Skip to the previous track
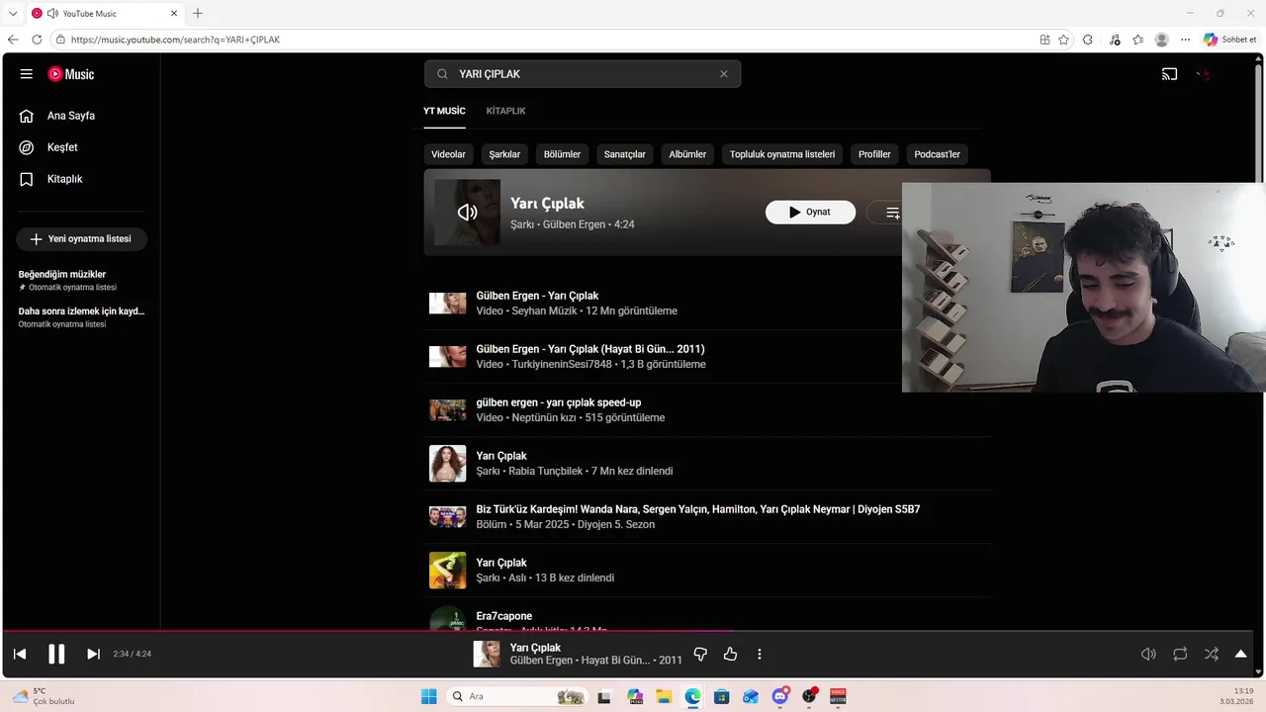 [x=20, y=654]
